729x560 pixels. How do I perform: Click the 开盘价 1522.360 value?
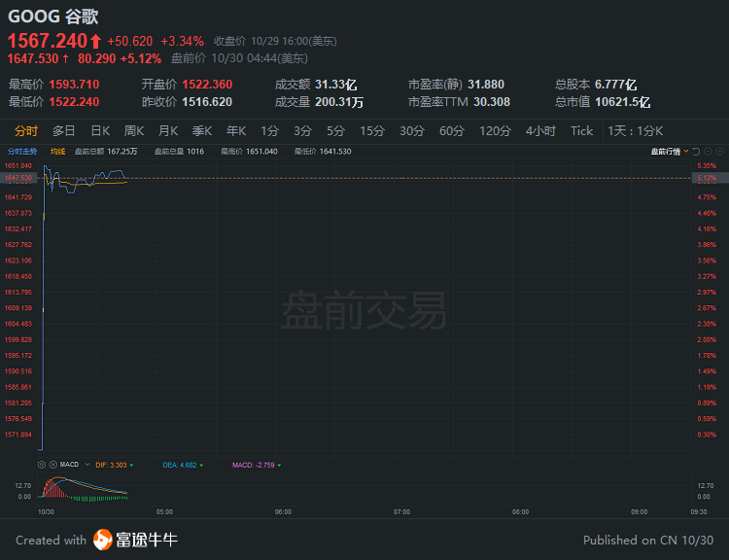pos(207,85)
